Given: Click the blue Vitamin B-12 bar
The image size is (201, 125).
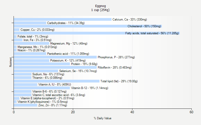Looking at the screenshot, I should (x=42, y=88).
